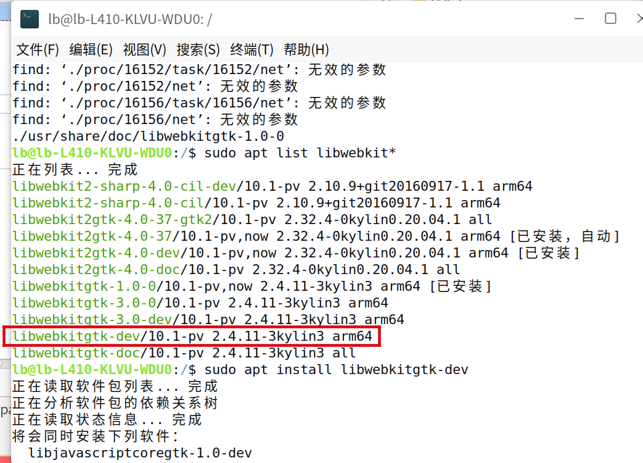This screenshot has height=463, width=643.
Task: Open the 视图(V) menu
Action: (144, 49)
